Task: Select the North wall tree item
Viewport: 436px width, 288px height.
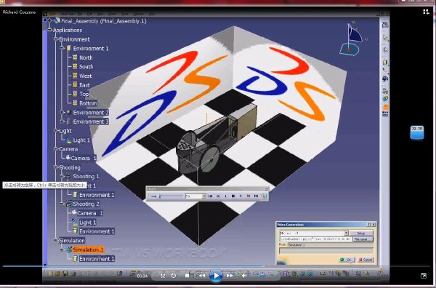Action: [x=86, y=57]
